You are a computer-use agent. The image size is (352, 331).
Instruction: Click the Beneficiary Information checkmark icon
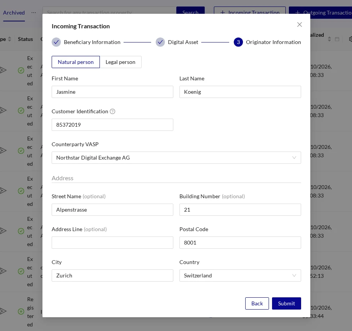coord(56,42)
